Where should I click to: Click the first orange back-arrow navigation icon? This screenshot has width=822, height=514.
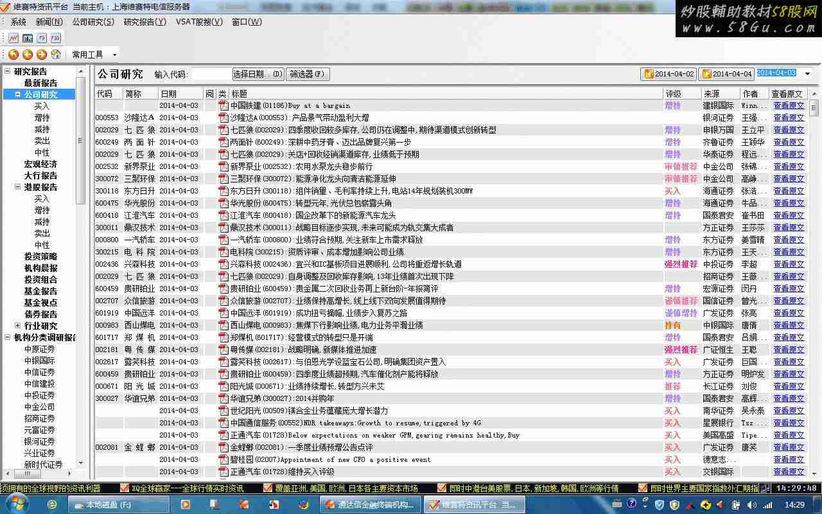13,55
